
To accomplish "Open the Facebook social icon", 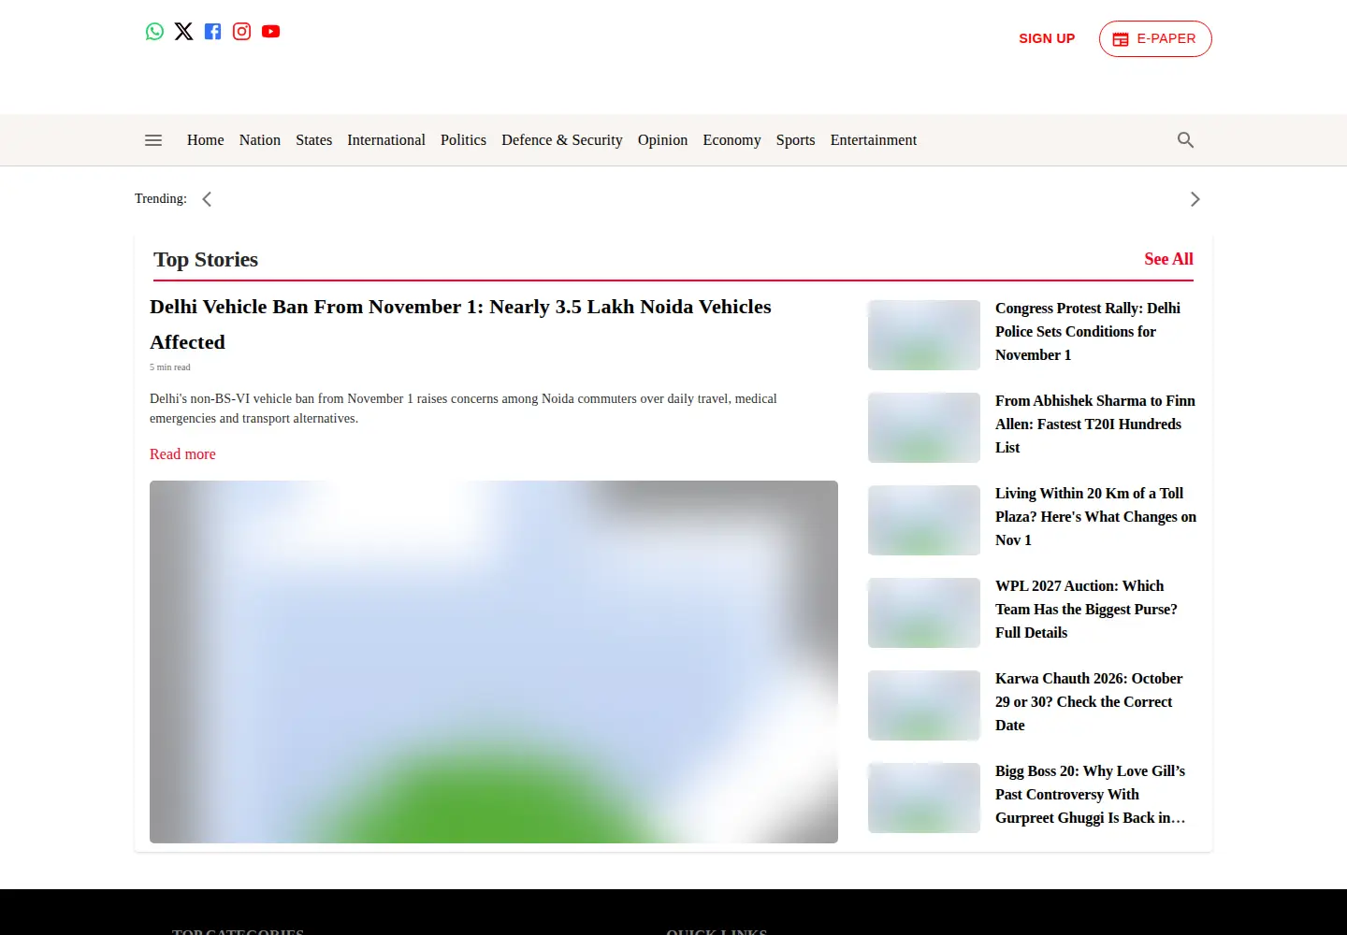I will click(212, 32).
